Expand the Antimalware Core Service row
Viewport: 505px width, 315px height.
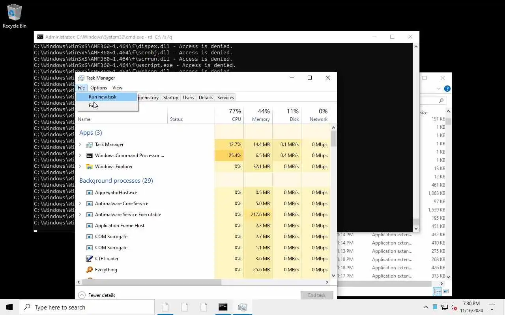click(80, 204)
